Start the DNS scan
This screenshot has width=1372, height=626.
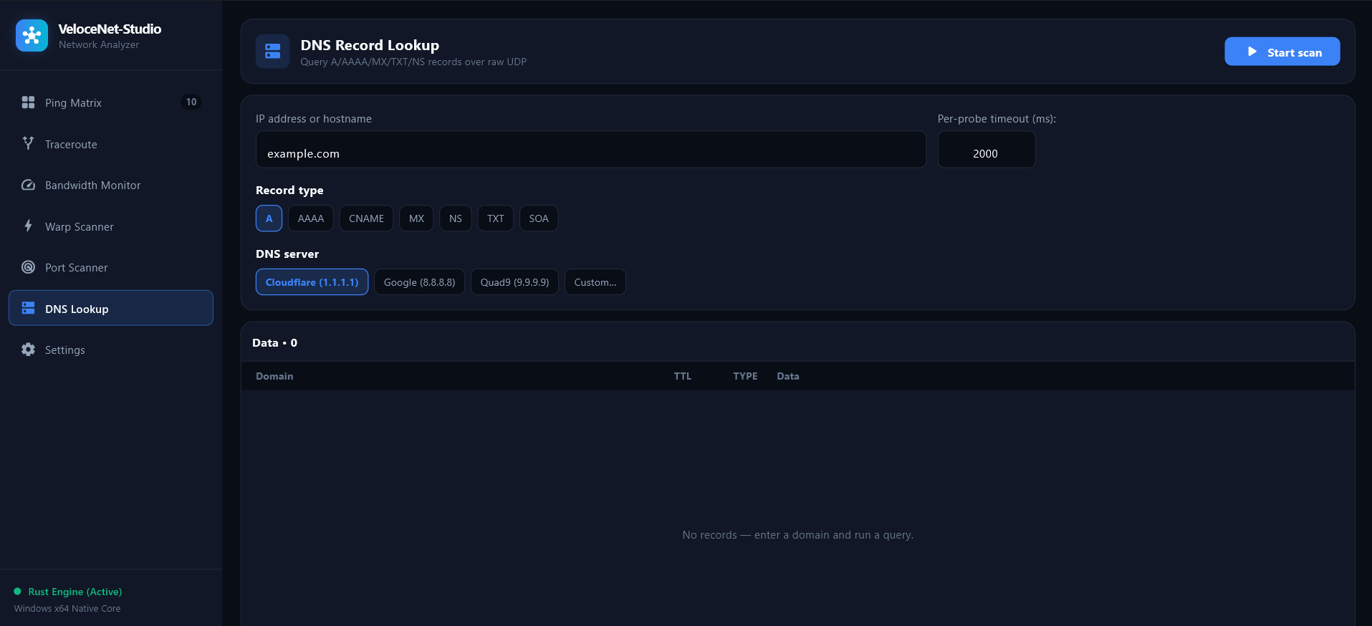pos(1282,52)
